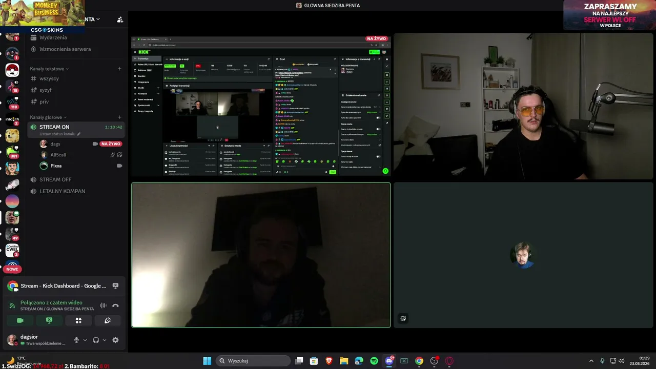656x369 pixels.
Task: Open the activities launcher button
Action: point(78,320)
